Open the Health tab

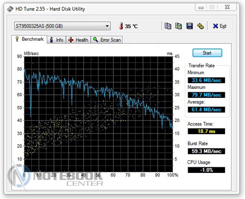click(x=78, y=40)
